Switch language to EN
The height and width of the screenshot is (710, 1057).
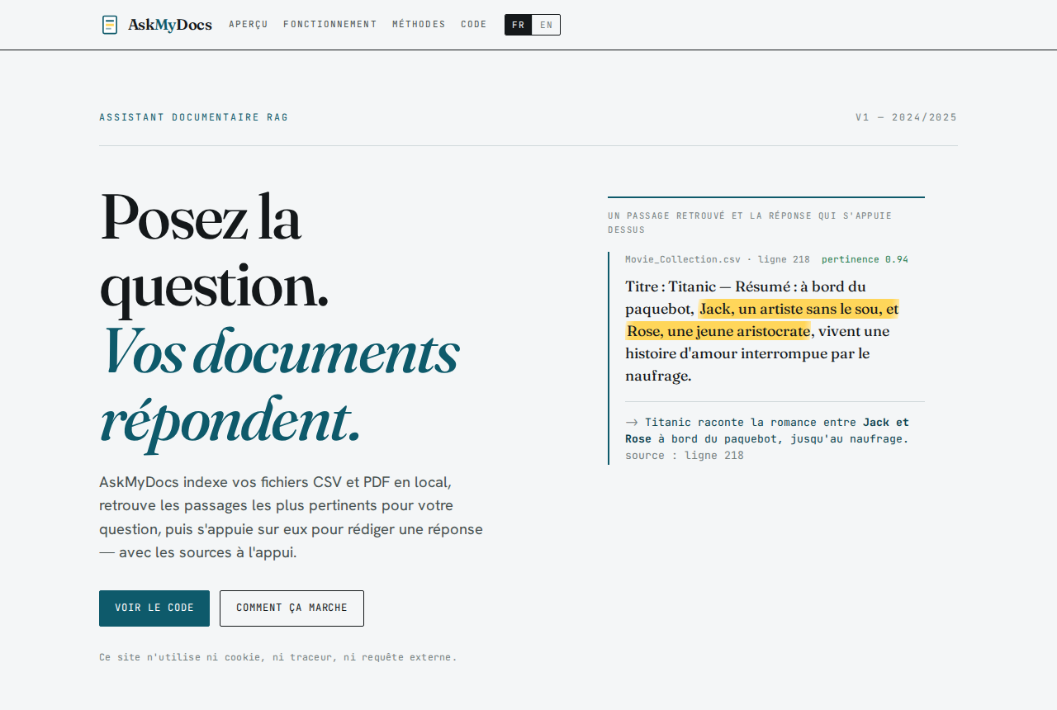coord(546,25)
